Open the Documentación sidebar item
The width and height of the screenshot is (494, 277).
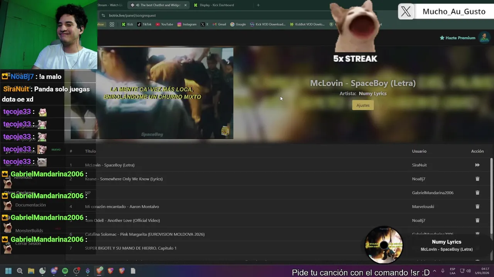point(30,205)
